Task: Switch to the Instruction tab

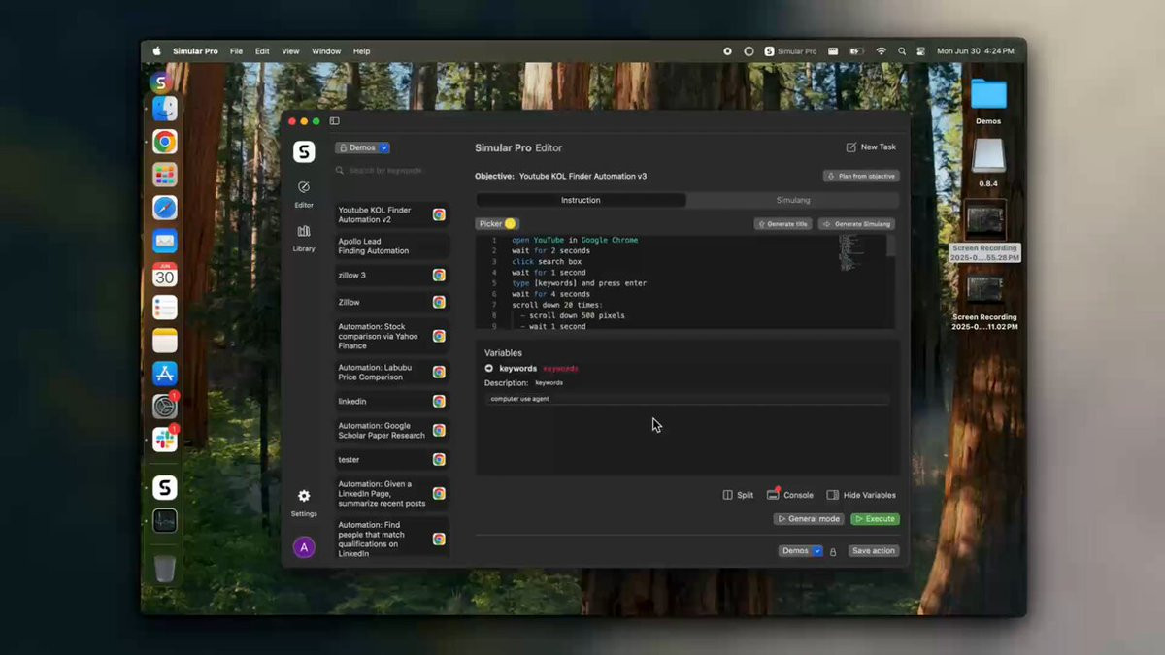Action: [581, 200]
